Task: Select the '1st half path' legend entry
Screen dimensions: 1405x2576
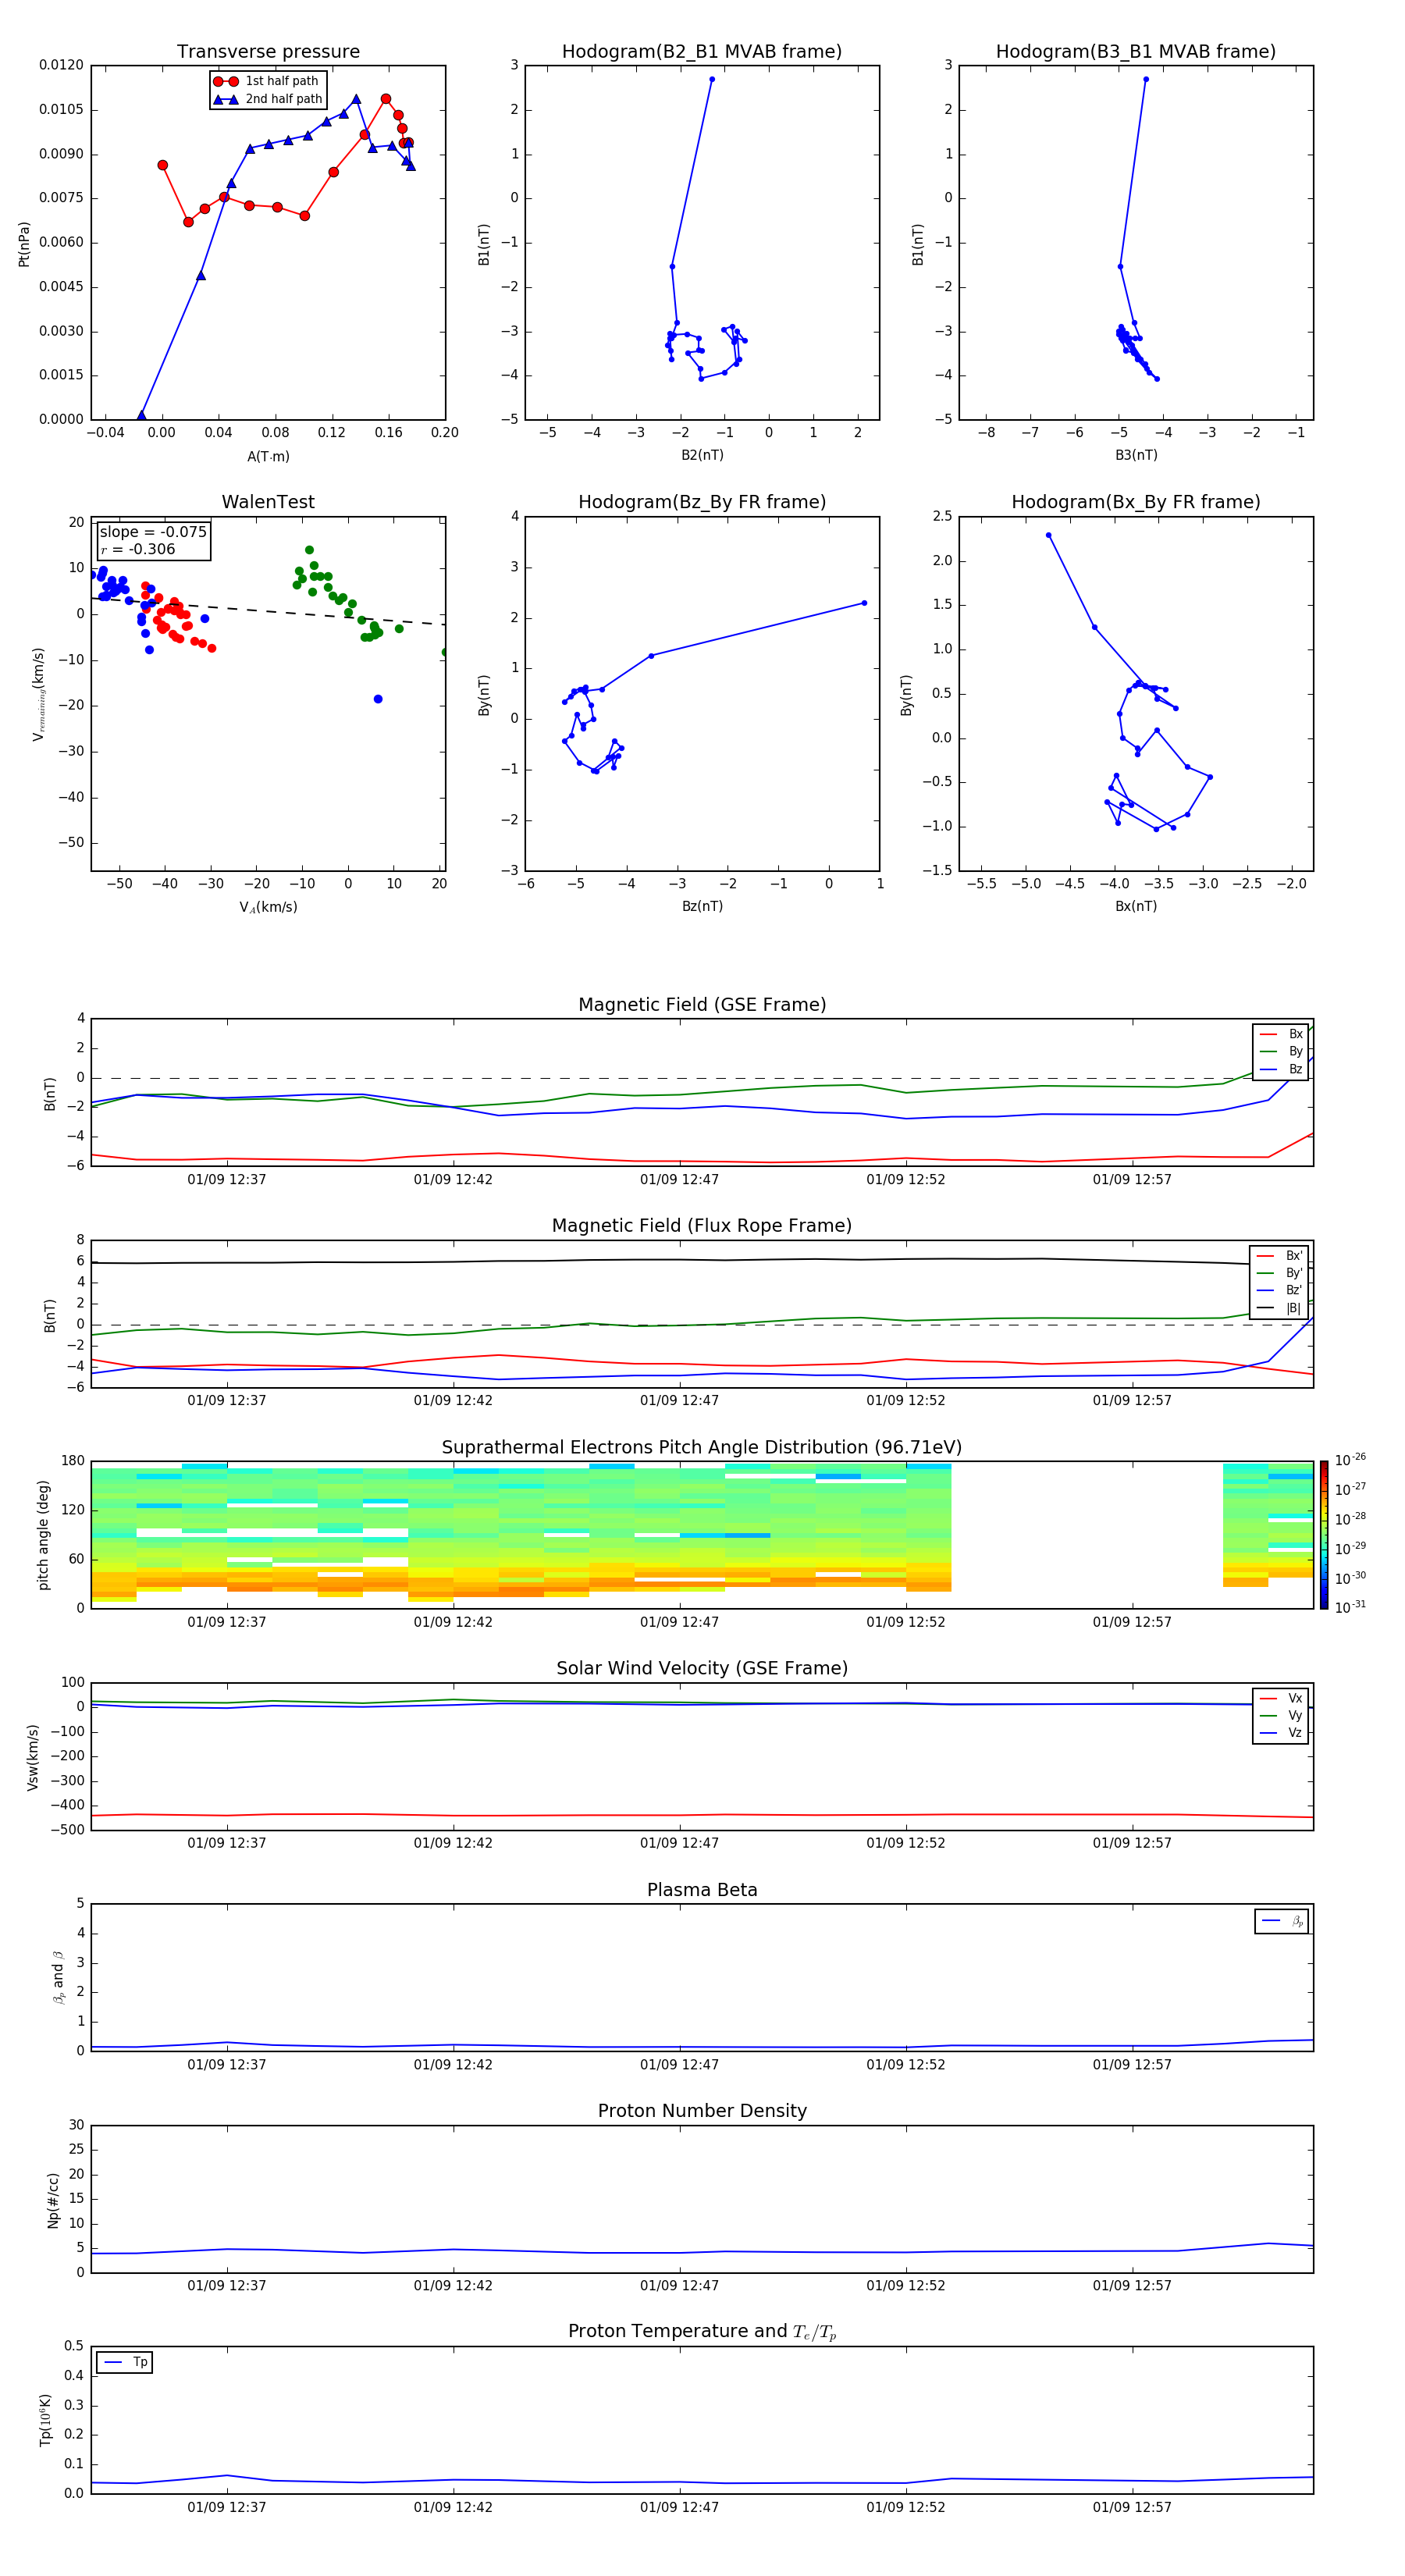Action: point(267,81)
